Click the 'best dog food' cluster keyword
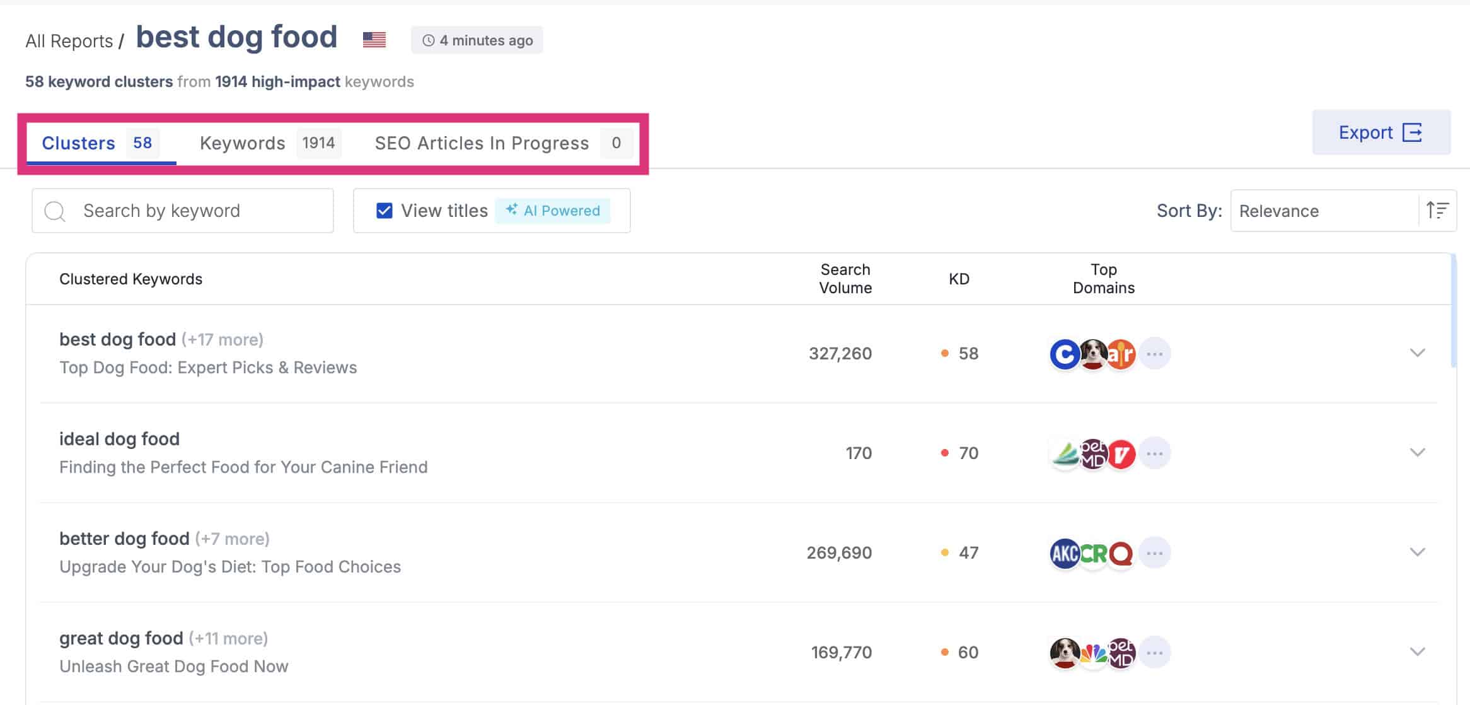 pyautogui.click(x=117, y=339)
